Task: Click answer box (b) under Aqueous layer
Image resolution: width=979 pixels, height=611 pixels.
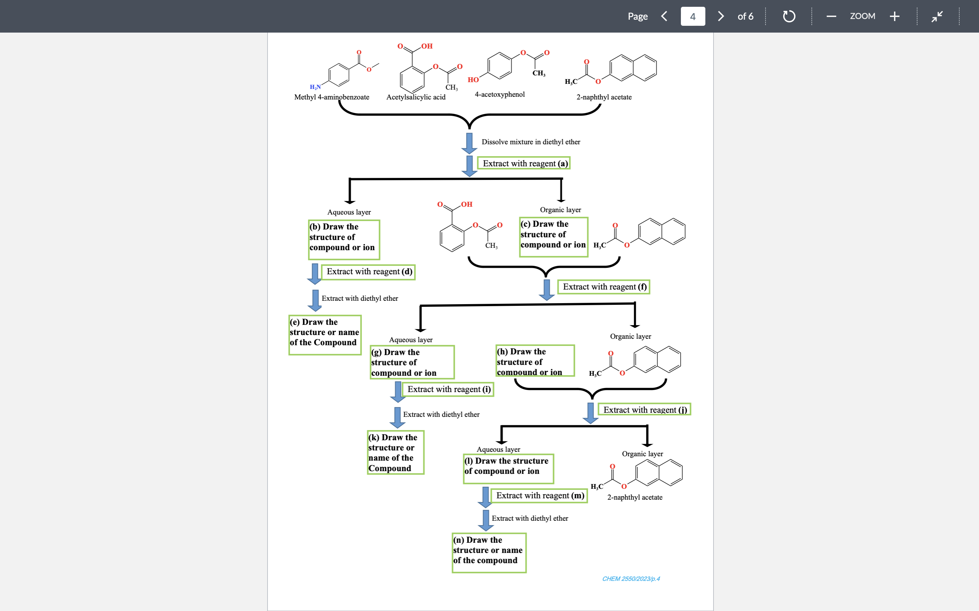Action: [344, 240]
